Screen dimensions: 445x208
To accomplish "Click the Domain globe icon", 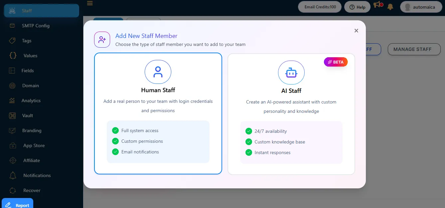I will click(x=12, y=86).
